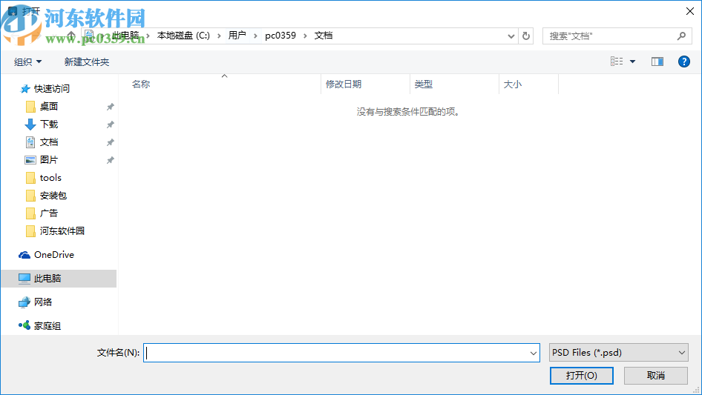Image resolution: width=702 pixels, height=395 pixels.
Task: Open the file name combo dropdown arrow
Action: click(x=534, y=353)
